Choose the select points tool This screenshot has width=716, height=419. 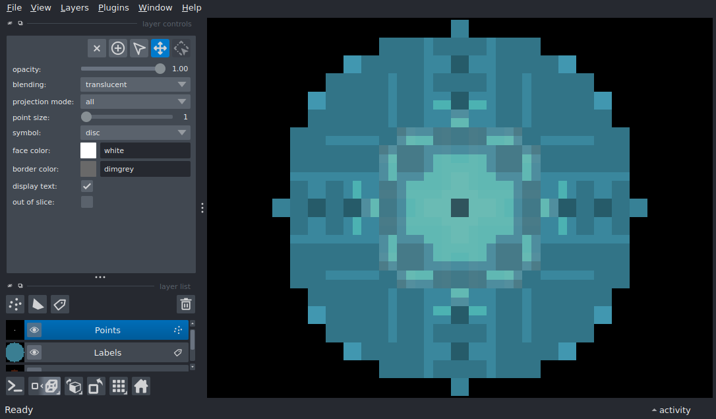click(139, 48)
